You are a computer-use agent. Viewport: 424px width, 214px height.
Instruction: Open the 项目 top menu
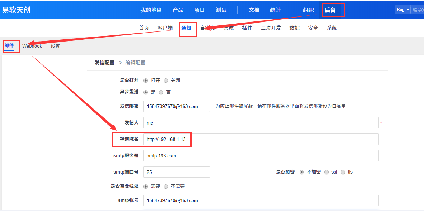[199, 10]
